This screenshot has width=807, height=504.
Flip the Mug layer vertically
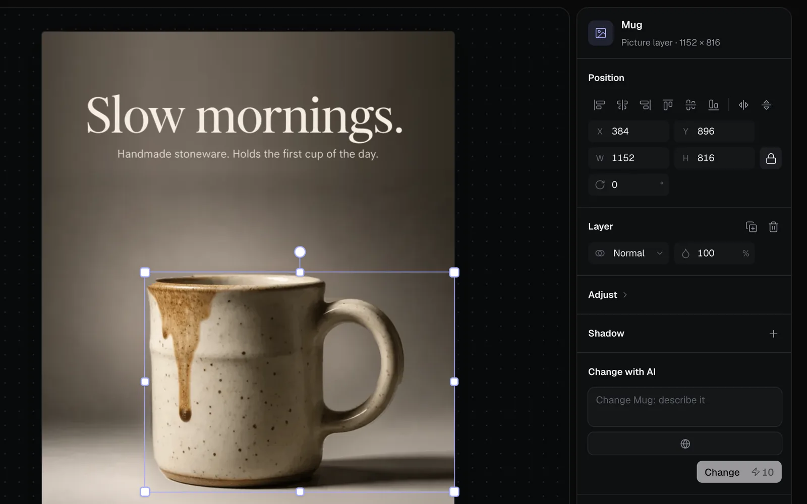pos(766,105)
